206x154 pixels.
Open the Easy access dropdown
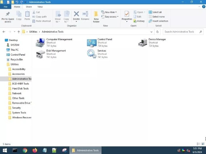coord(118,17)
